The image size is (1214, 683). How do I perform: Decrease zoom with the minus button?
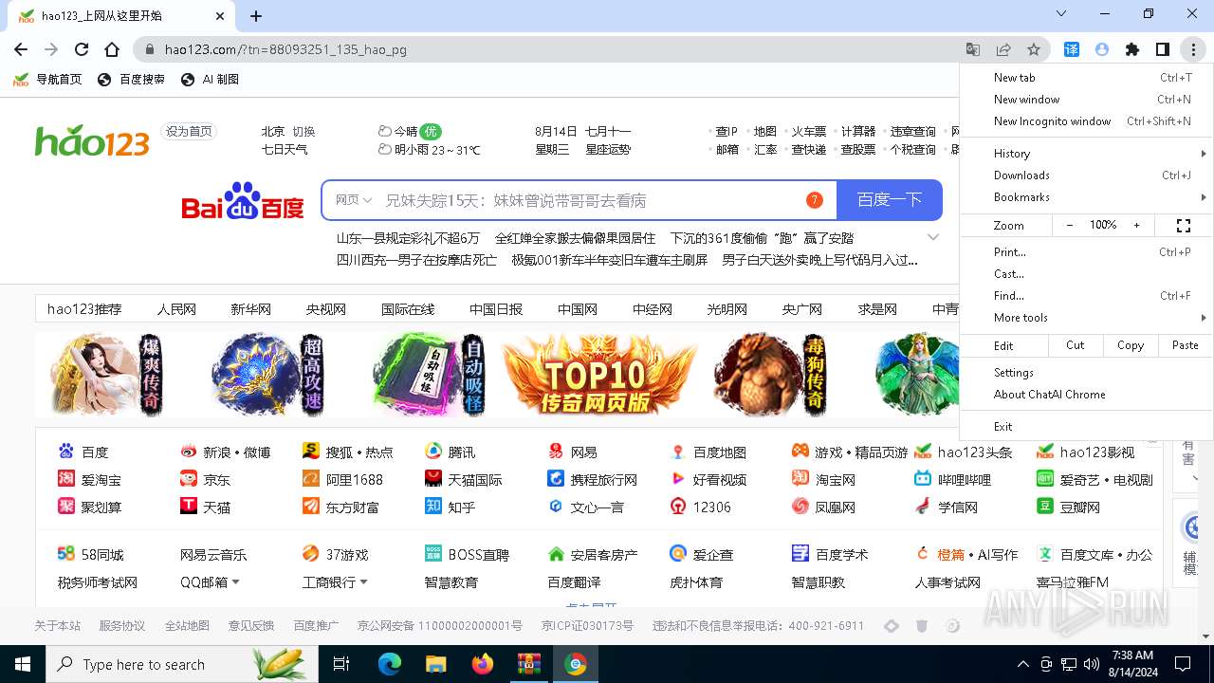(x=1070, y=225)
